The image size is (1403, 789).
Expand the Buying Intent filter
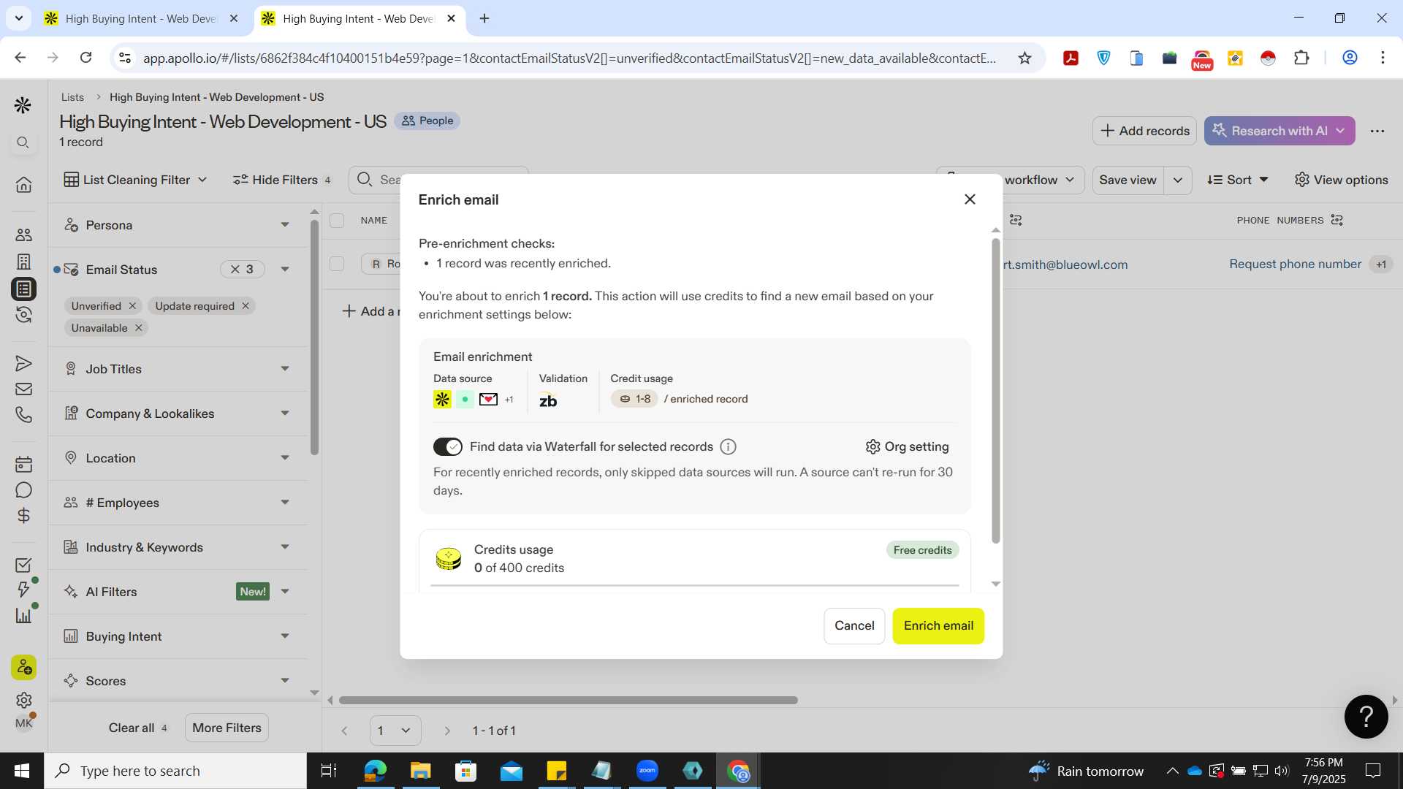click(x=285, y=636)
